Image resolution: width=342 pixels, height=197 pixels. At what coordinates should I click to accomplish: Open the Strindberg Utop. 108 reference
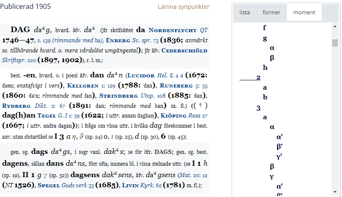132,96
